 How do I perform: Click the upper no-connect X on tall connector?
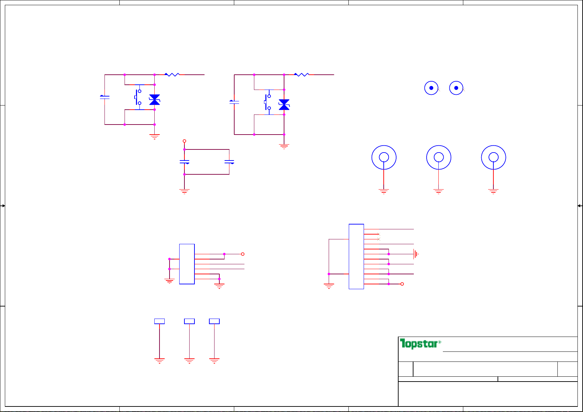pos(379,234)
